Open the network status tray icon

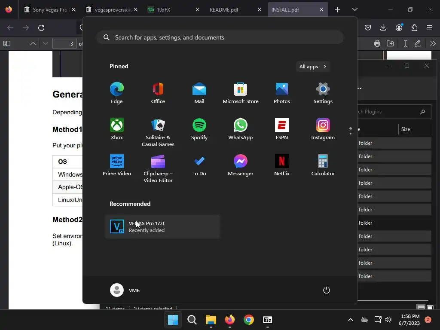pyautogui.click(x=378, y=320)
